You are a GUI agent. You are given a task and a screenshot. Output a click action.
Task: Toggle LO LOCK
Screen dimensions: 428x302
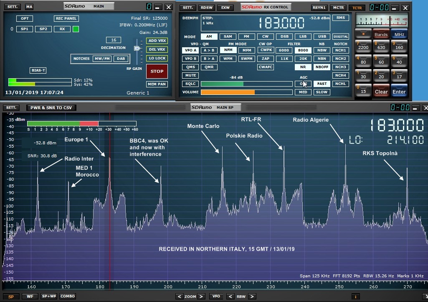157,58
